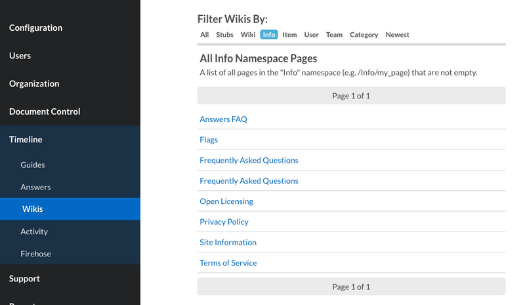Open the Site Information page
525x305 pixels.
[x=228, y=243]
